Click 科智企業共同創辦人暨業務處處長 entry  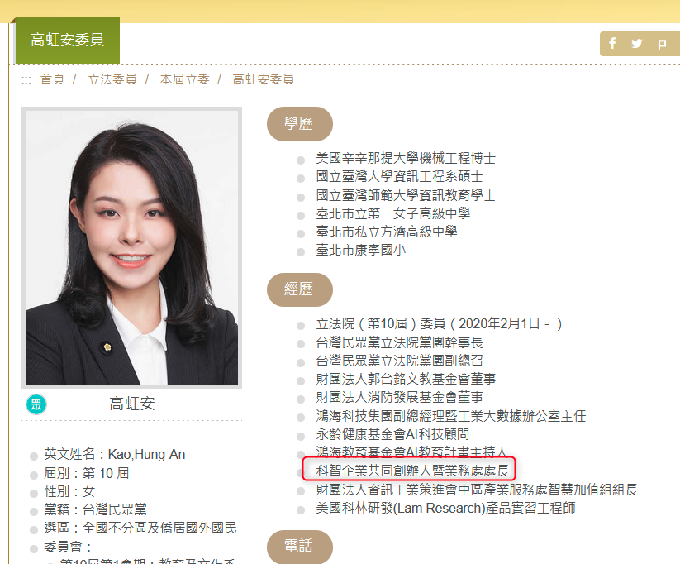(412, 471)
